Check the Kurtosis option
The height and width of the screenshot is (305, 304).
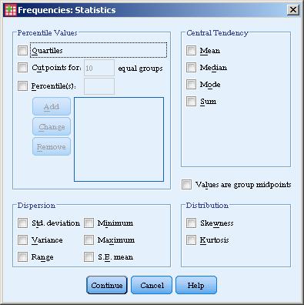pyautogui.click(x=191, y=240)
